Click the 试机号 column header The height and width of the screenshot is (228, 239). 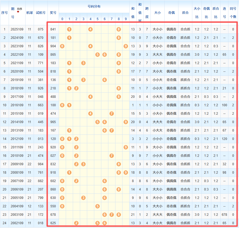(41, 13)
